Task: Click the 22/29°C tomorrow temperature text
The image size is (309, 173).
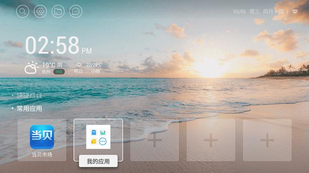Action: (x=94, y=65)
